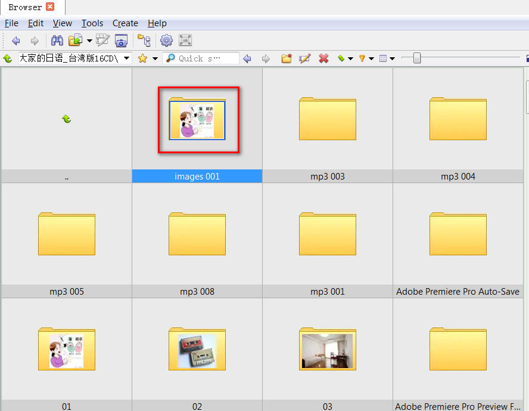Click the forward arrow in main toolbar
This screenshot has width=529, height=411.
pyautogui.click(x=35, y=41)
